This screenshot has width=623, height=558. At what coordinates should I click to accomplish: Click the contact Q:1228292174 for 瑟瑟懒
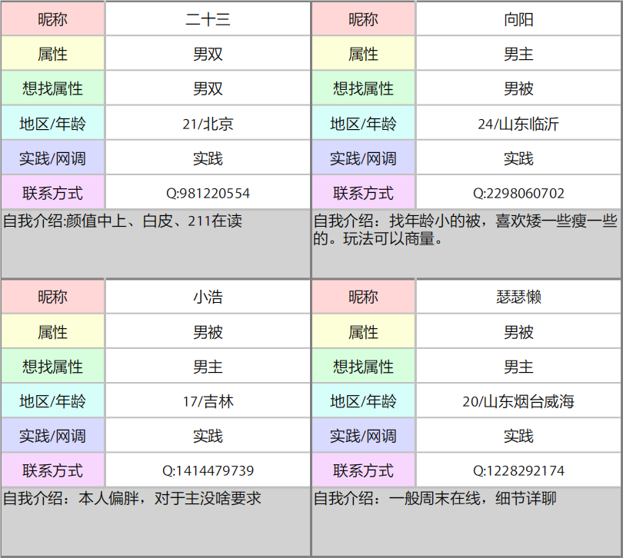click(519, 470)
